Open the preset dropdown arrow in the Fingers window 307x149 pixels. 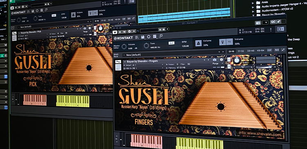pos(167,29)
